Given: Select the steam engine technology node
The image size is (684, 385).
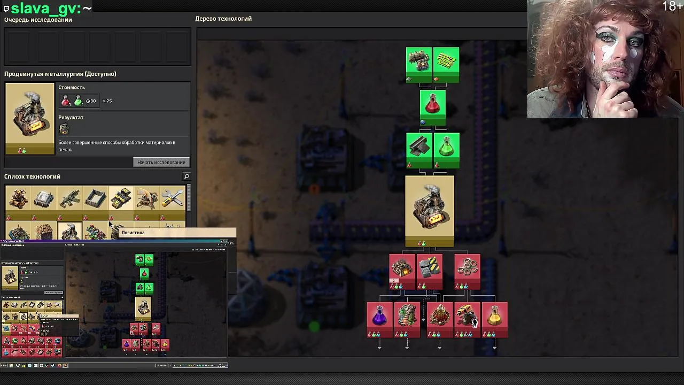Looking at the screenshot, I should (x=418, y=65).
